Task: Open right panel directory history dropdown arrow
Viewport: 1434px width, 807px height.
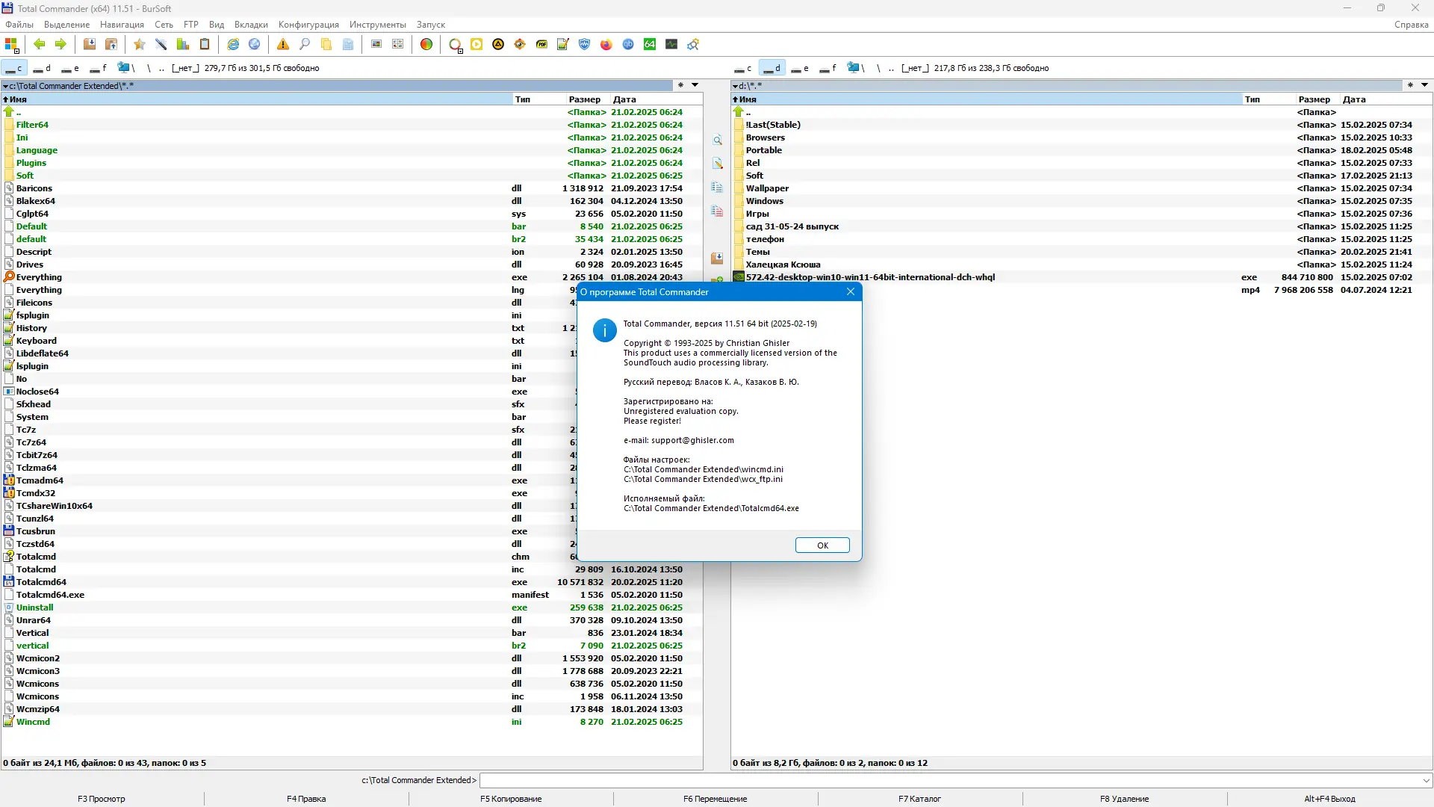Action: coord(1424,85)
